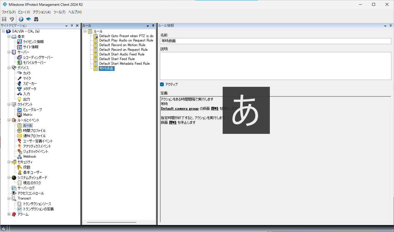Click the 入力 input icon
Viewport: 394px width, 232px height.
point(20,94)
